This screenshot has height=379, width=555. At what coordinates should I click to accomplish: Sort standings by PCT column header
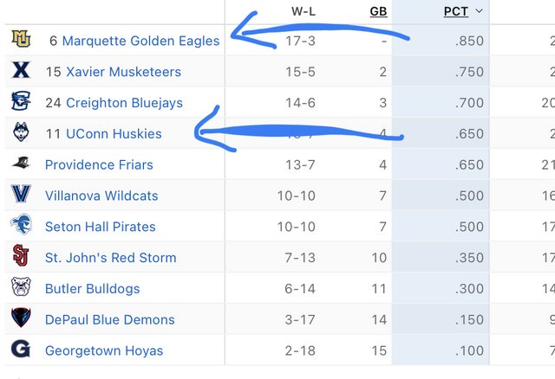click(456, 11)
